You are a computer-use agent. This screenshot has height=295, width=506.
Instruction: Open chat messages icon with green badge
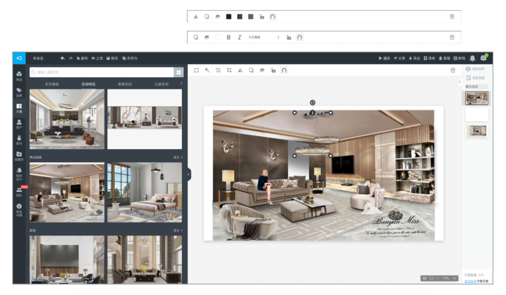pyautogui.click(x=484, y=58)
